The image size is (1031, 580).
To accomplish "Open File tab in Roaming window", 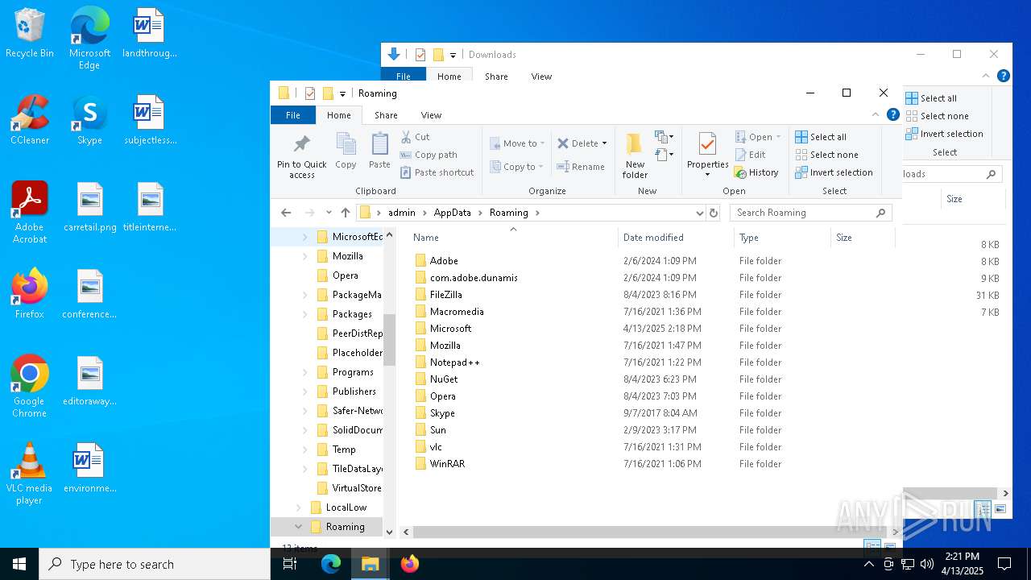I will tap(293, 115).
